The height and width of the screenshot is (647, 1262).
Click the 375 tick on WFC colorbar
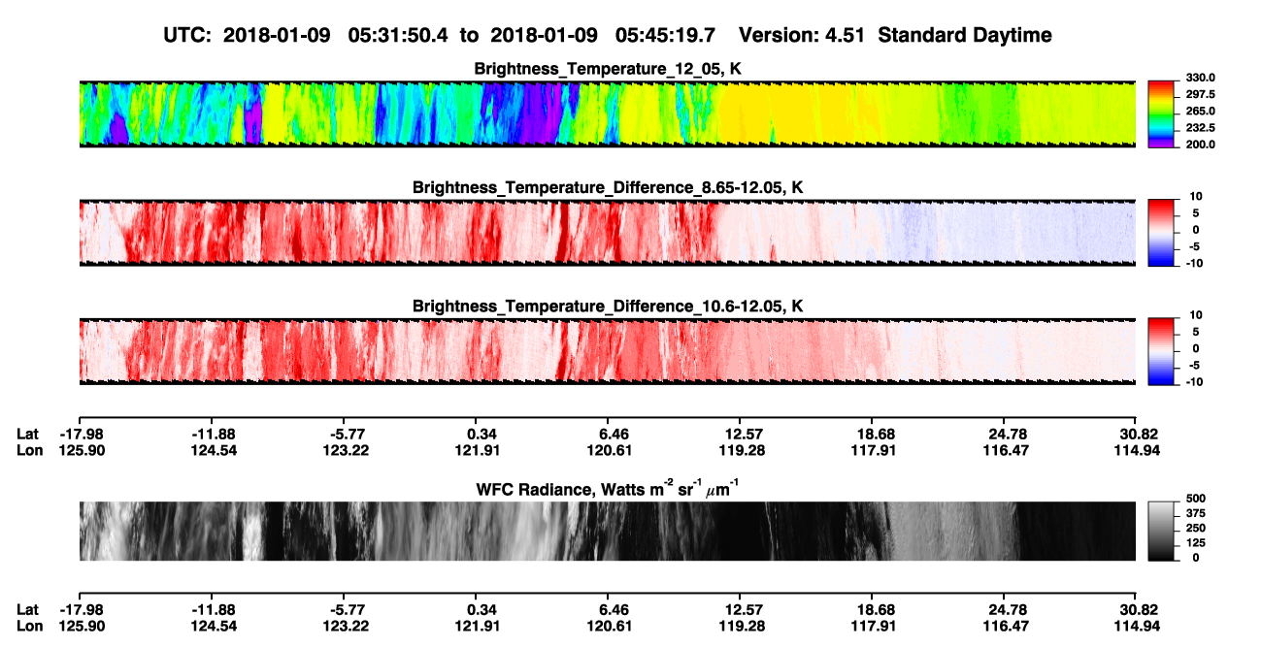click(1196, 513)
